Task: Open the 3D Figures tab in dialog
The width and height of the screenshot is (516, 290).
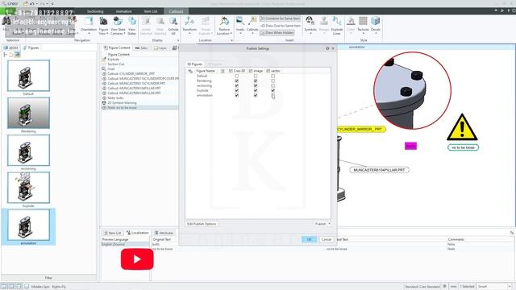Action: (194, 64)
